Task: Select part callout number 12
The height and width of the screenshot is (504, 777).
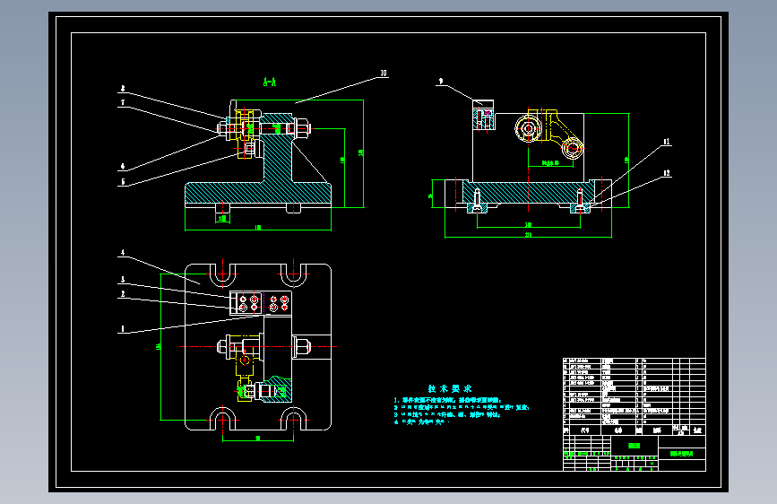Action: (x=667, y=173)
